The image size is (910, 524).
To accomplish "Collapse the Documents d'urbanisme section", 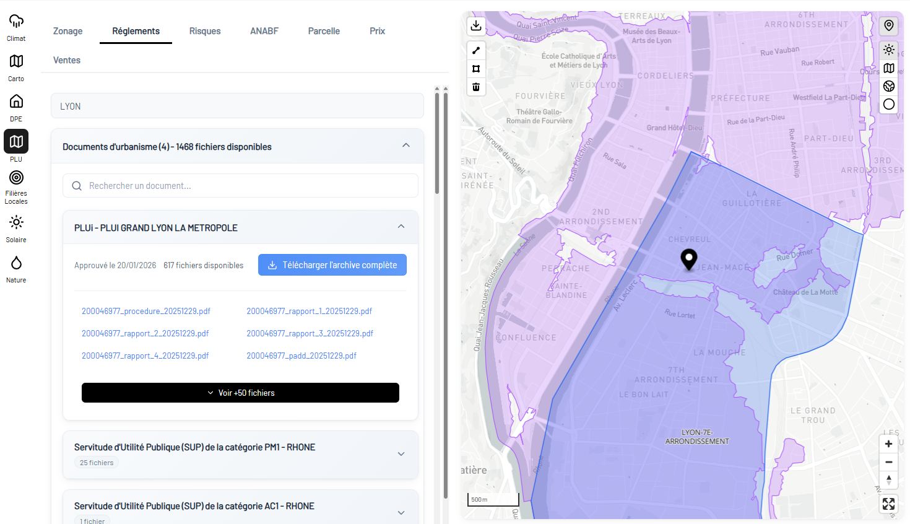I will 406,146.
